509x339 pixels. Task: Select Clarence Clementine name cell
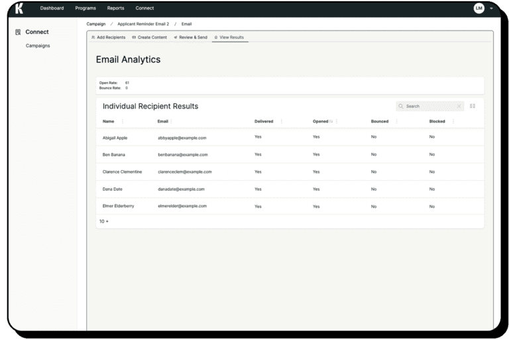[x=122, y=172]
